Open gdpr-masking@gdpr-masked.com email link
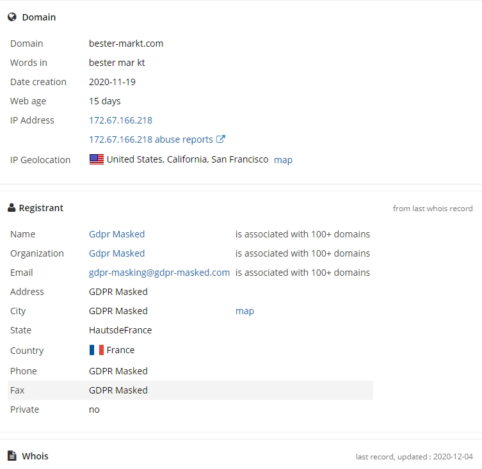This screenshot has width=482, height=469. coord(159,273)
